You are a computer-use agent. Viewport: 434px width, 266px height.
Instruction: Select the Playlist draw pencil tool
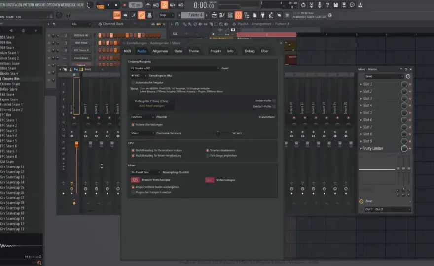coord(184,24)
